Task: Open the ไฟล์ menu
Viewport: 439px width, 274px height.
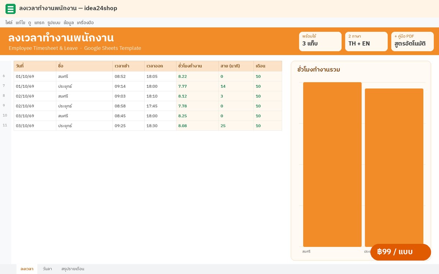Action: pos(9,23)
